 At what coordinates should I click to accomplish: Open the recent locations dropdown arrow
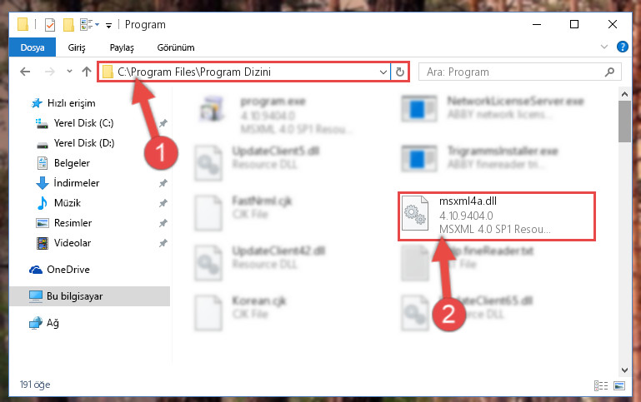point(69,72)
